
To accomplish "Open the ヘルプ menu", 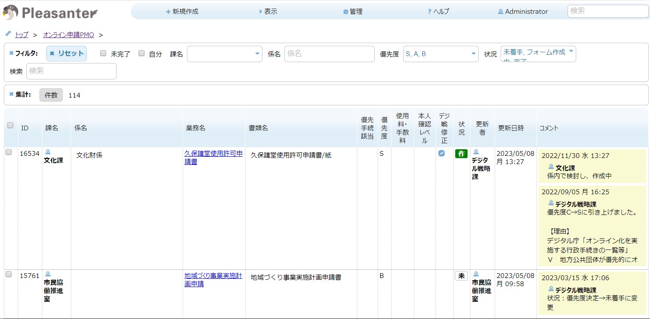I will pyautogui.click(x=438, y=12).
